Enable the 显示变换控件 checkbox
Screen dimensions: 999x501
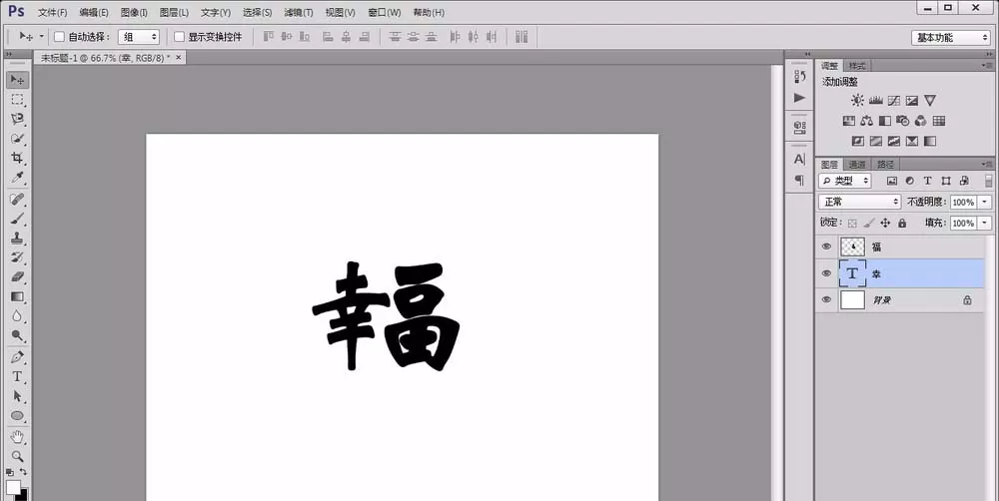coord(179,37)
